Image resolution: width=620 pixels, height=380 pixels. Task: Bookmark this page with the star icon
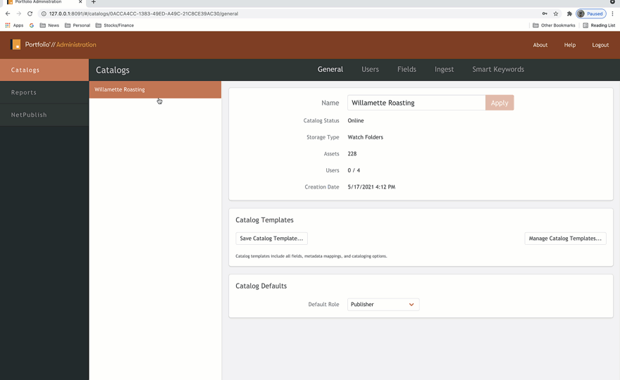click(x=556, y=13)
